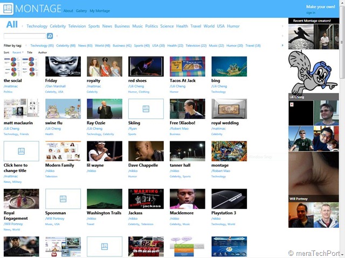Viewport: 345px width, 258px height.
Task: Click the Macklemore title link
Action: 182,213
